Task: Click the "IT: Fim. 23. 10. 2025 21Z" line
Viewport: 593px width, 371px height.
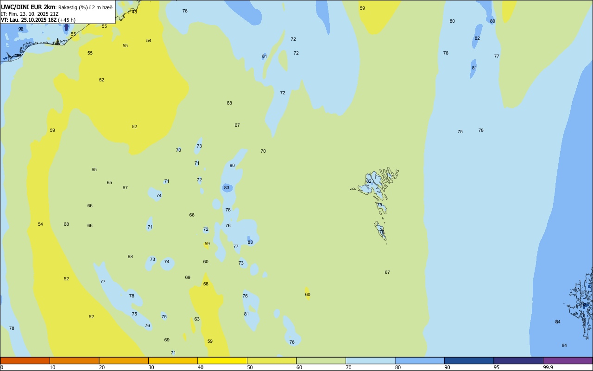Action: coord(30,14)
